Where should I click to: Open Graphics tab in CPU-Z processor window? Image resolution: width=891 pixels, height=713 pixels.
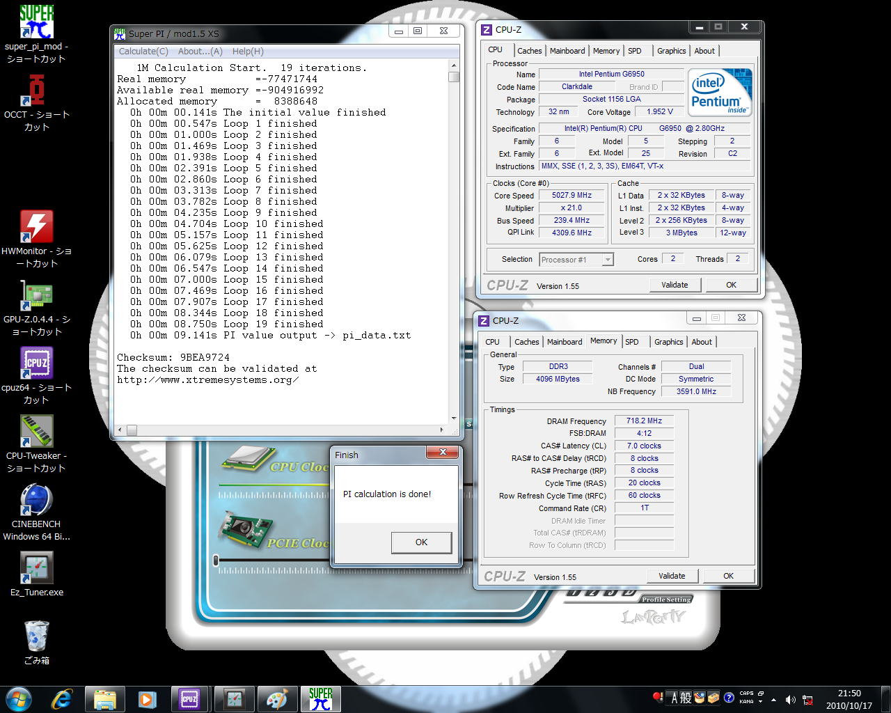[672, 51]
